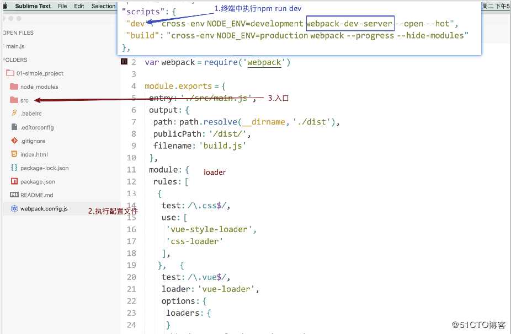
Task: Click the node_modules folder icon
Action: tap(14, 87)
